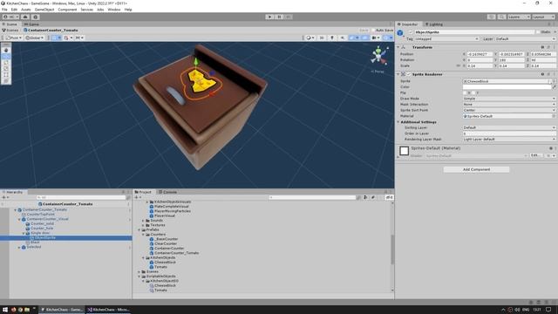Click the Pause button in top toolbar
The width and height of the screenshot is (558, 314).
[279, 17]
